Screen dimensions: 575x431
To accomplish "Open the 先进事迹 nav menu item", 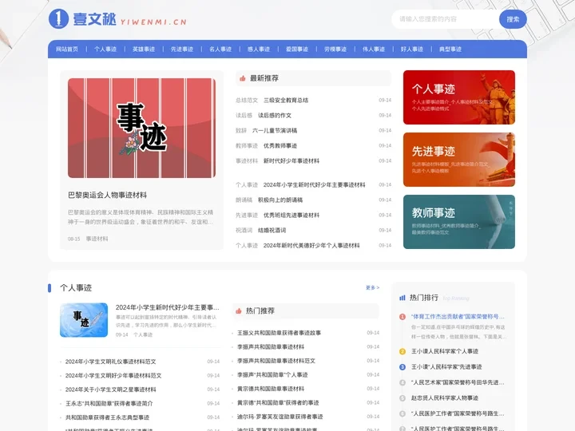I will point(182,49).
